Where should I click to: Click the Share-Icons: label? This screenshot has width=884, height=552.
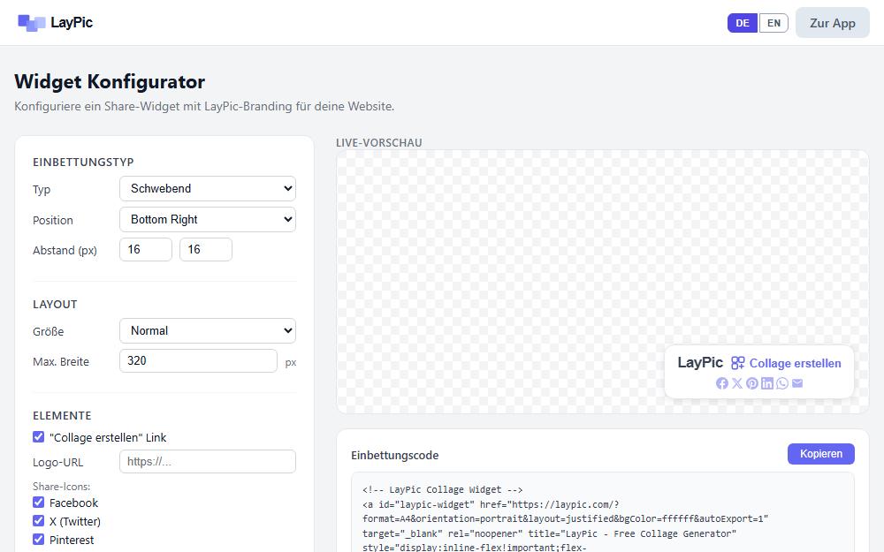click(x=62, y=487)
